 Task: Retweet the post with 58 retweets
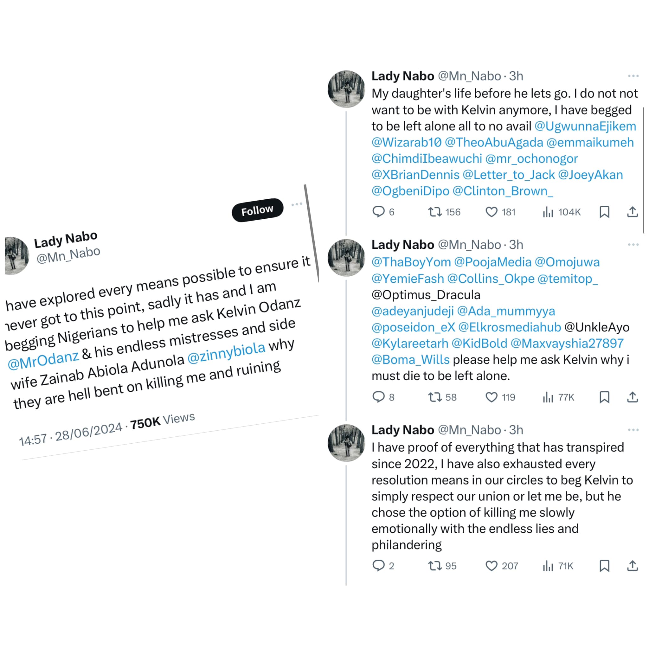point(435,397)
